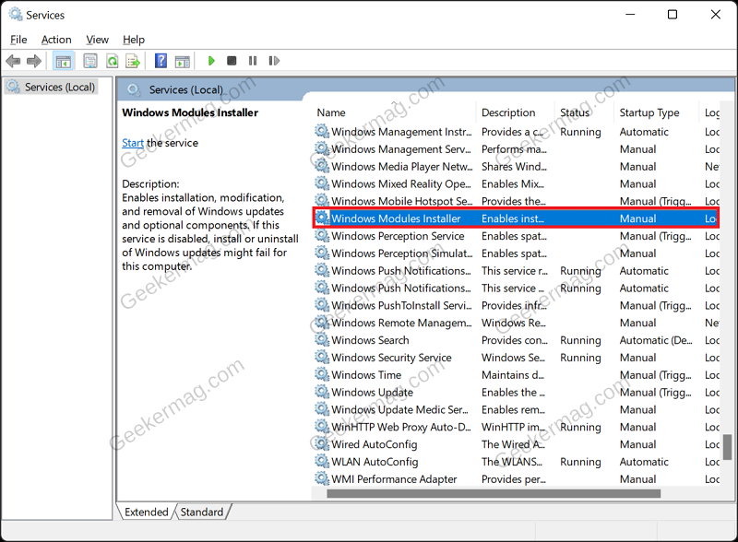Switch to the Extended tab
738x542 pixels.
point(147,512)
